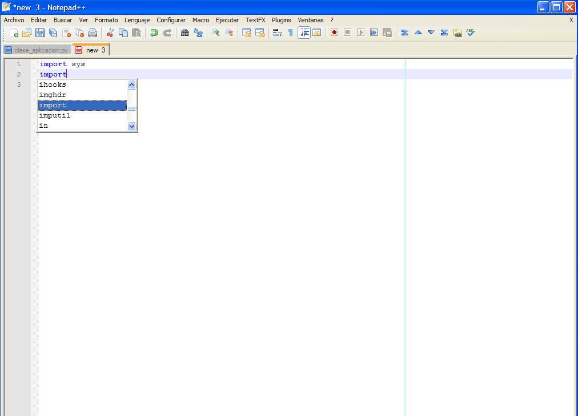
Task: Open the Formato menu
Action: tap(106, 20)
